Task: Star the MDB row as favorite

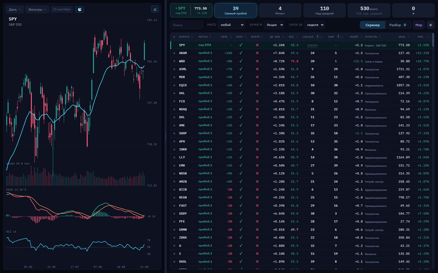Action: coord(174,77)
